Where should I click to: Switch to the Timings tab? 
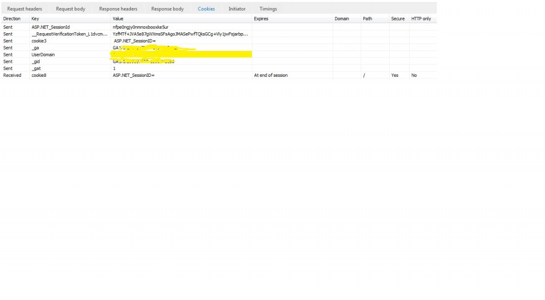[268, 9]
